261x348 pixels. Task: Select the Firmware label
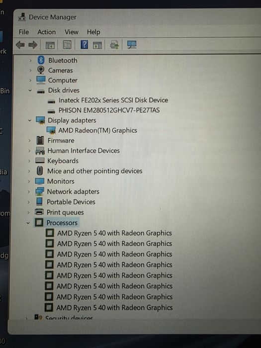pos(61,140)
